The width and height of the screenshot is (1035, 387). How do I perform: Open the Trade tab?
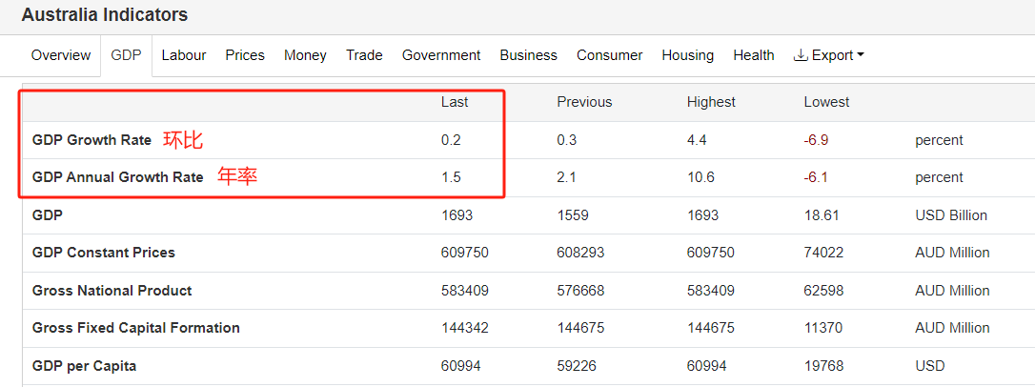point(364,55)
